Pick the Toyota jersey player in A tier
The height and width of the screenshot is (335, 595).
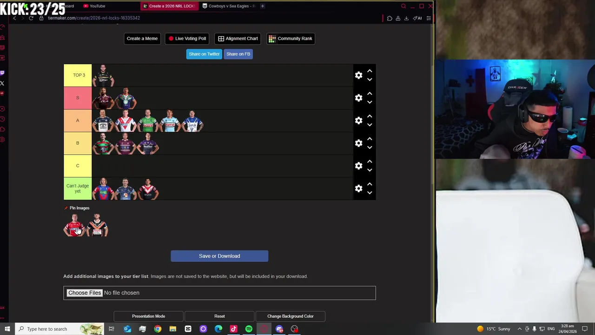click(103, 121)
